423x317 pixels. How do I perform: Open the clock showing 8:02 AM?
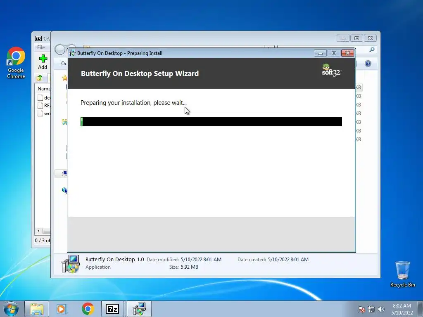pos(402,309)
